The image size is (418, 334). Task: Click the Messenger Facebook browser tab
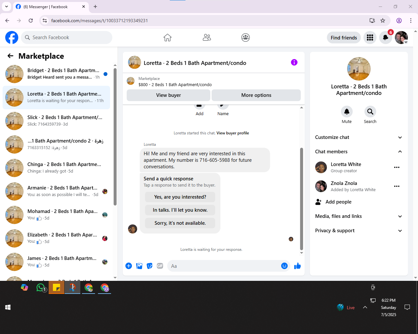pyautogui.click(x=51, y=7)
